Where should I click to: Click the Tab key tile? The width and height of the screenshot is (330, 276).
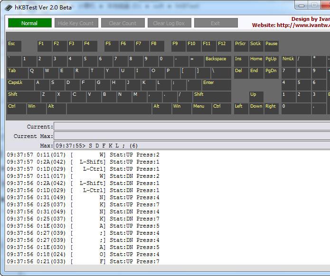click(x=17, y=73)
